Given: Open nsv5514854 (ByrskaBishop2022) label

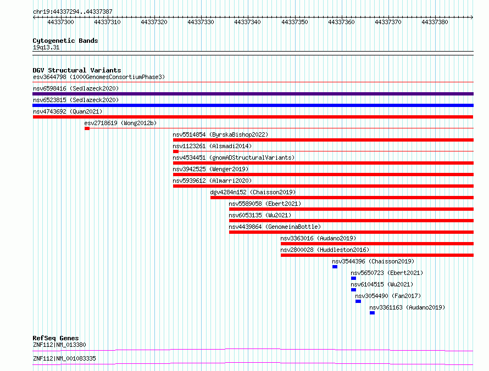Looking at the screenshot, I should tap(220, 134).
